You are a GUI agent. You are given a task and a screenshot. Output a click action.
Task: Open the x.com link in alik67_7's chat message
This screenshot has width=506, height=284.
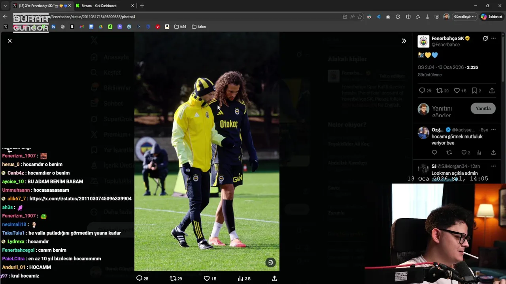(x=80, y=199)
